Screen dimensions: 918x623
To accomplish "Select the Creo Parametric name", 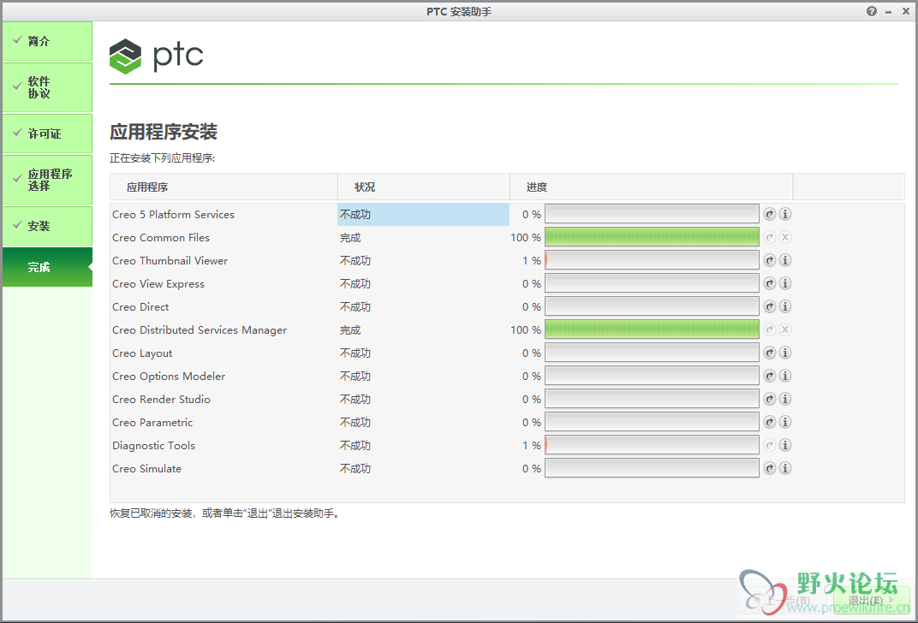I will [x=152, y=423].
